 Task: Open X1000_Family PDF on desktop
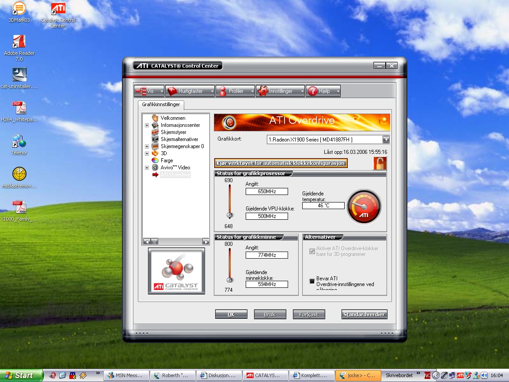tap(19, 211)
